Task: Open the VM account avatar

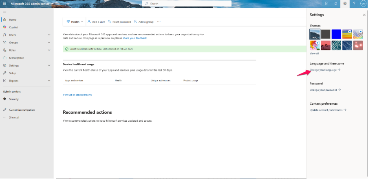Action: click(x=363, y=3)
